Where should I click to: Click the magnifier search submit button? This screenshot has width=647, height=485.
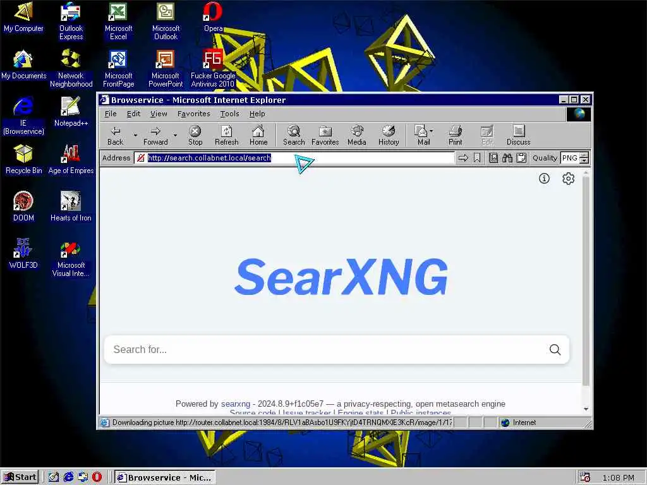pos(555,350)
